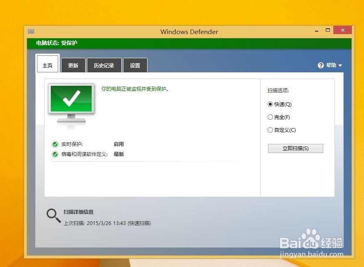The image size is (364, 267).
Task: Click the help question mark icon
Action: coord(321,65)
